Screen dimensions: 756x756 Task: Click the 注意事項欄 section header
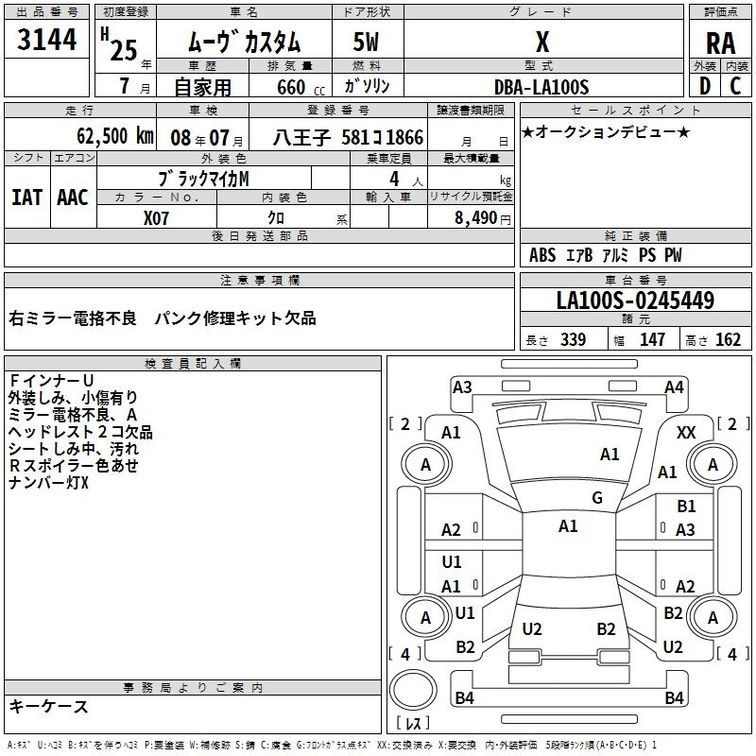[x=259, y=280]
